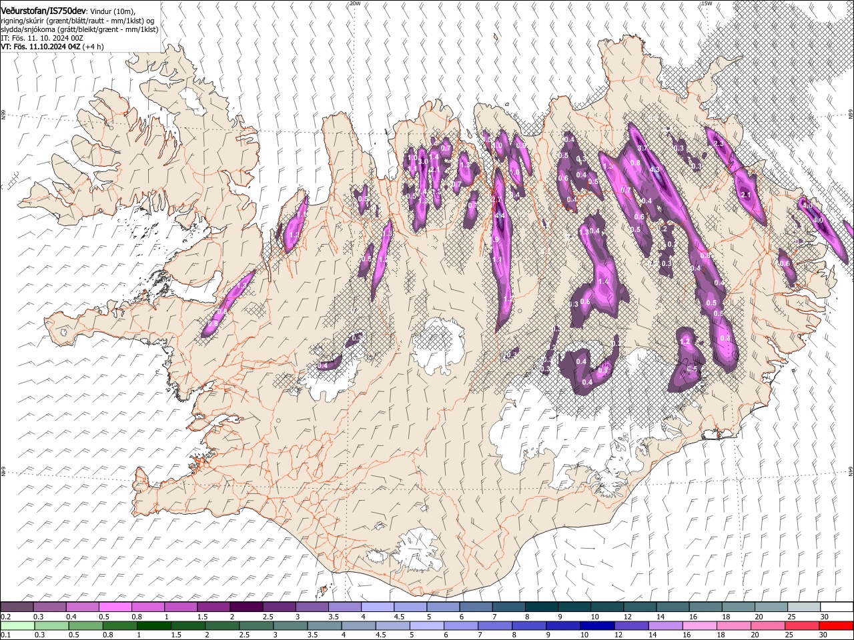Click upper legend swatch between 3 and 3.5
This screenshot has height=640, width=854.
coord(312,607)
